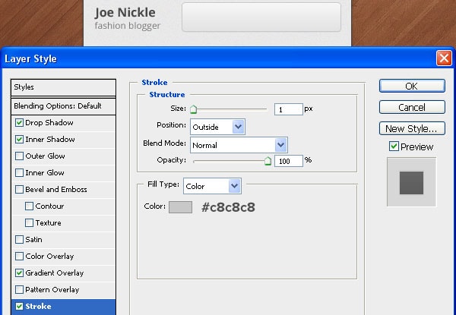Select the Stroke label in list

[x=38, y=307]
